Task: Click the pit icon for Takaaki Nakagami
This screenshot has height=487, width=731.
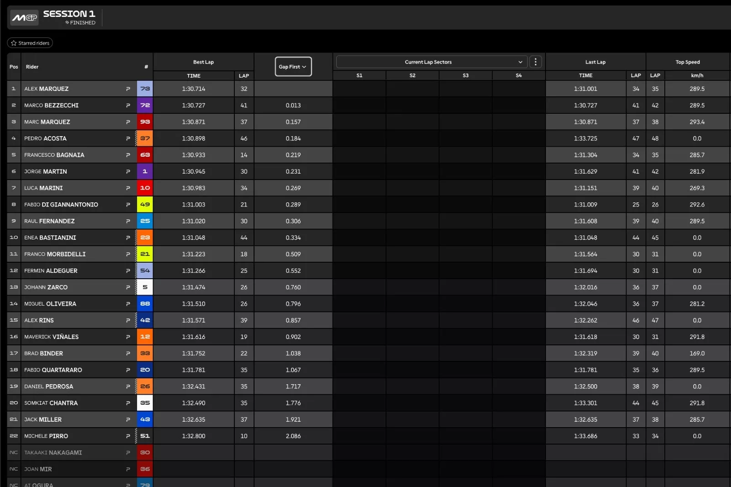Action: click(128, 453)
